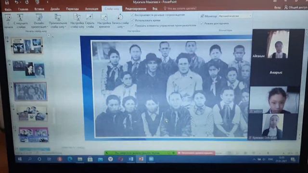Open File Explorer from taskbar
Viewport: 308px width, 173px height.
coord(80,159)
